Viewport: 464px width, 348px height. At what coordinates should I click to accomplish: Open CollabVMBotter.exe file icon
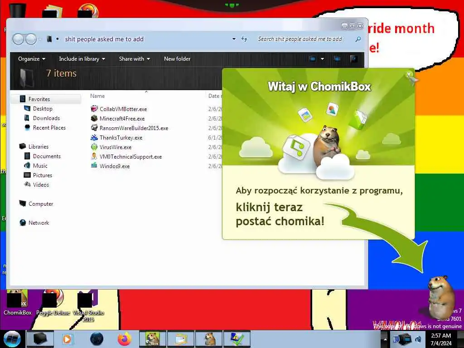(x=94, y=109)
